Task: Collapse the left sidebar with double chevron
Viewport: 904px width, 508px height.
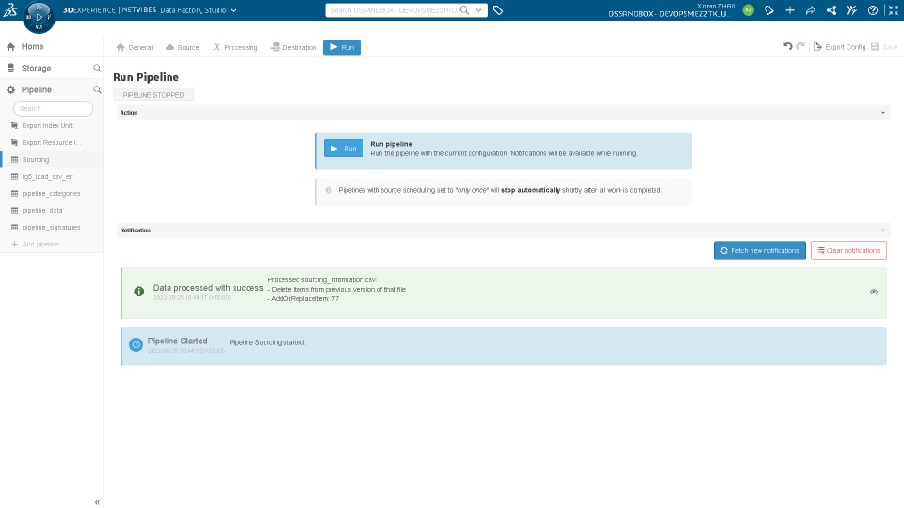Action: [97, 502]
